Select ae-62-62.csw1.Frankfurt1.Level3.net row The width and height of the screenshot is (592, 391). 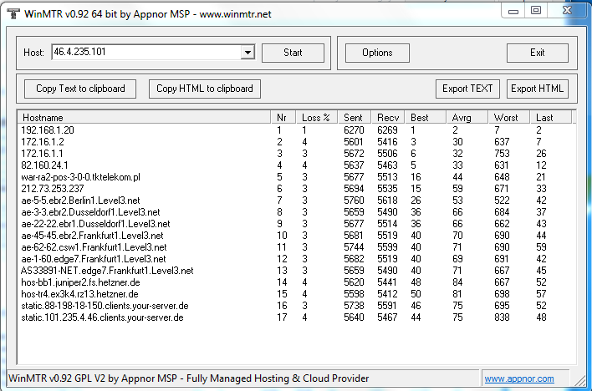296,247
